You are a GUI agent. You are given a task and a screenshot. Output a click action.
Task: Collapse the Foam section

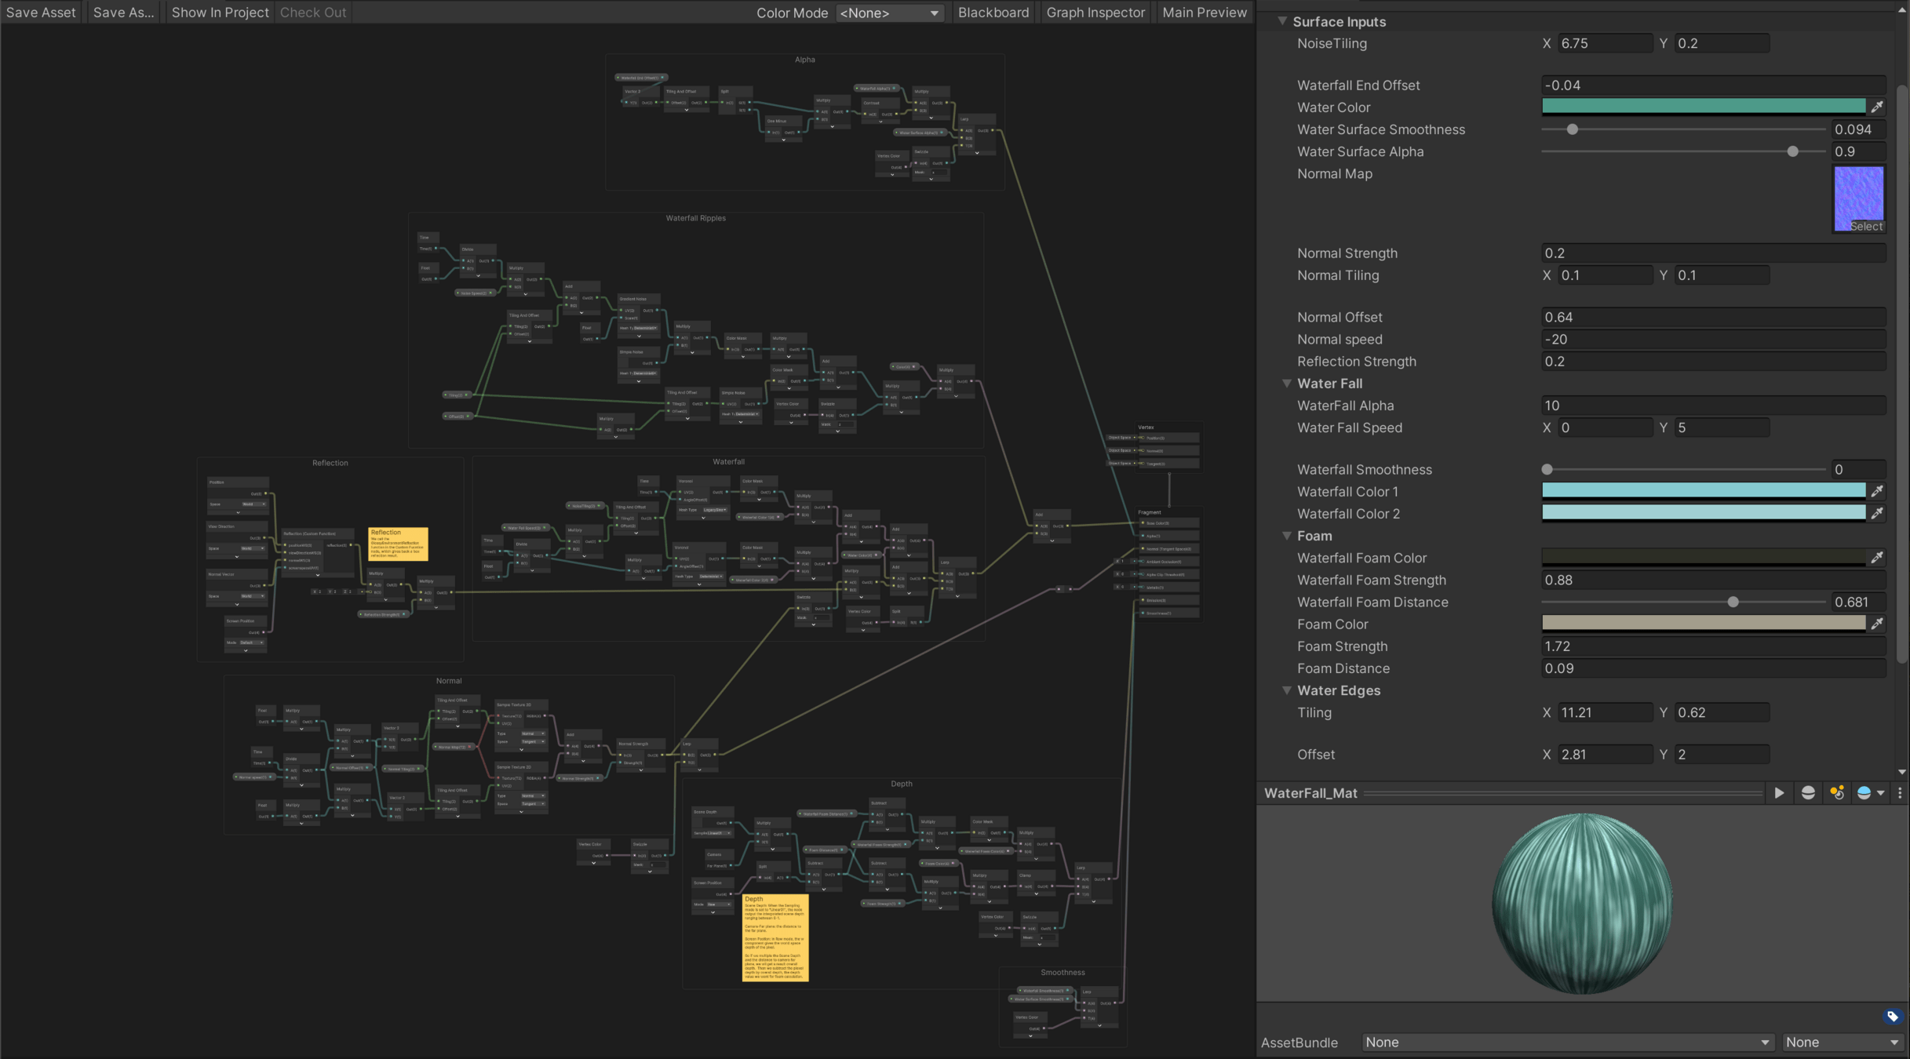tap(1287, 536)
